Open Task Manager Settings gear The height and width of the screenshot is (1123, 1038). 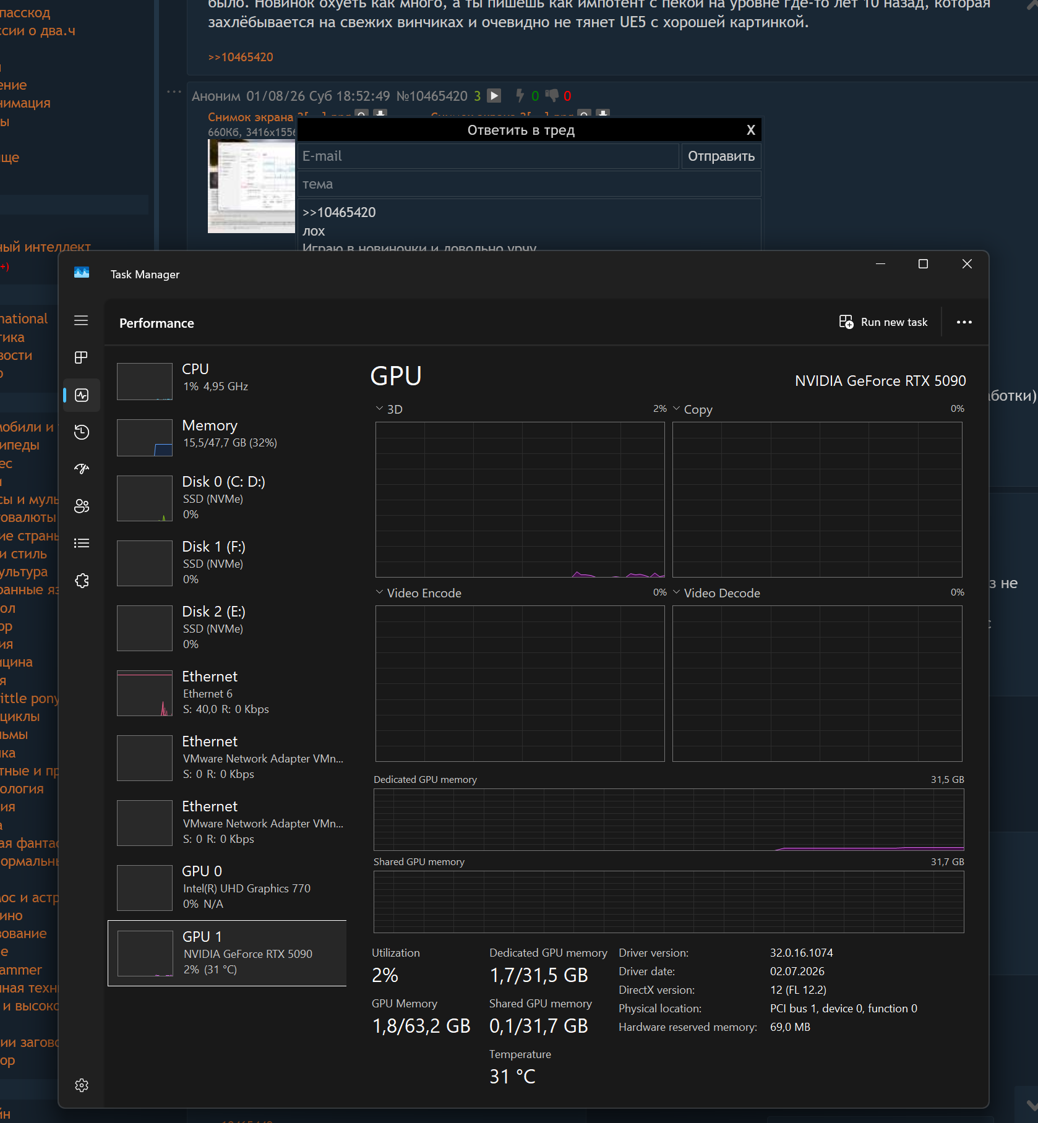pyautogui.click(x=82, y=1085)
